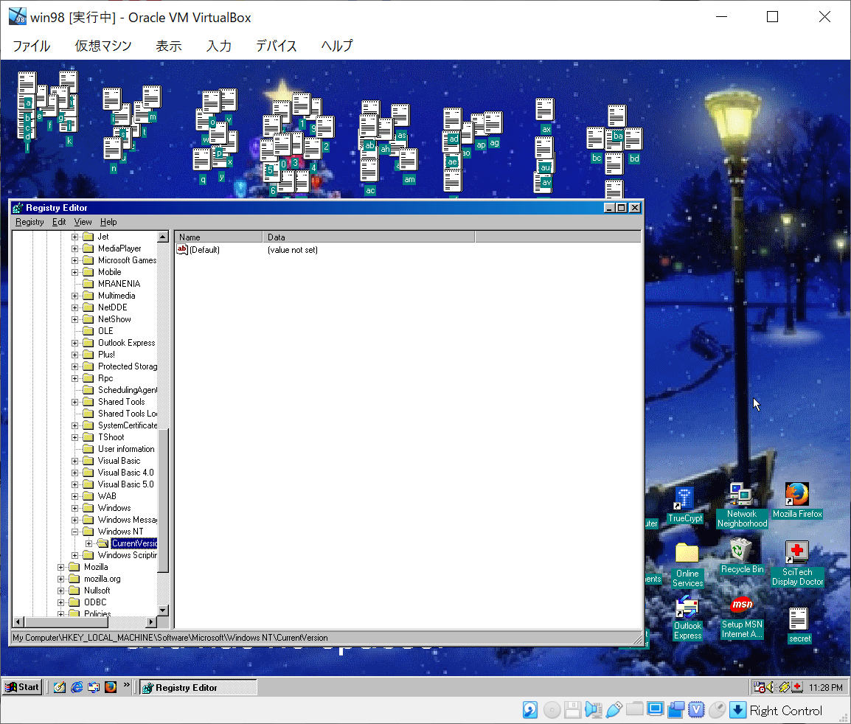Expand the ODBC registry key
The image size is (851, 724).
point(60,602)
